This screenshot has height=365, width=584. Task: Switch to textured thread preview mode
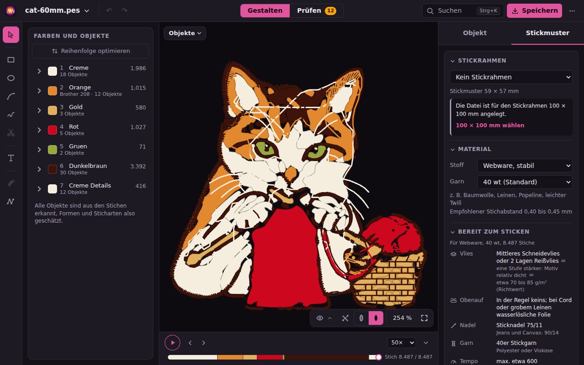(x=361, y=318)
